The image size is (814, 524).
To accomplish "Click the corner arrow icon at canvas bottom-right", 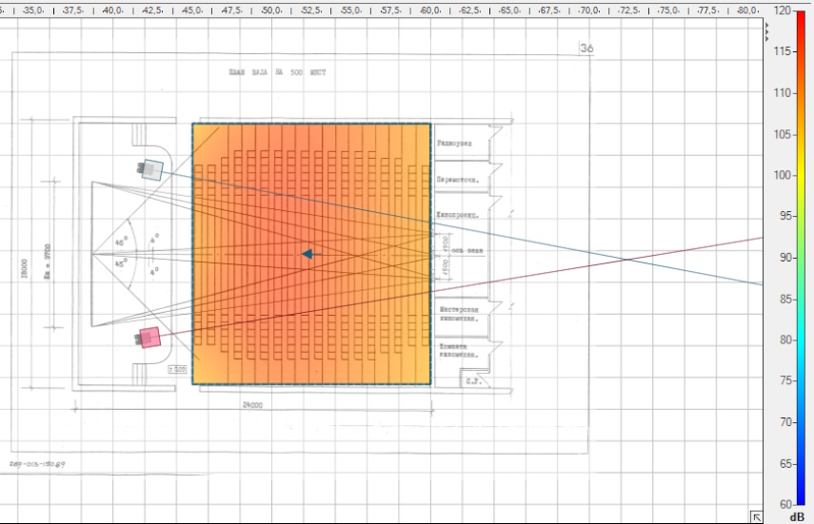I will (756, 516).
